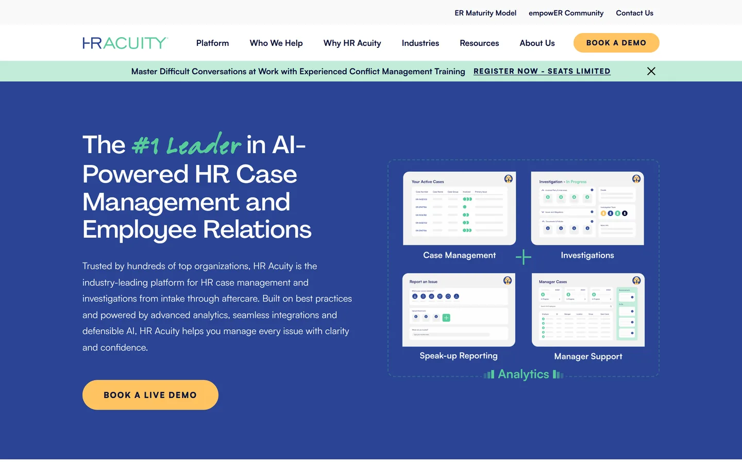Open the Industries menu
The image size is (742, 464).
[420, 43]
